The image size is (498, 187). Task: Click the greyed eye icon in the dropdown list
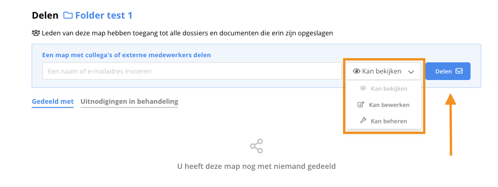[x=363, y=88]
